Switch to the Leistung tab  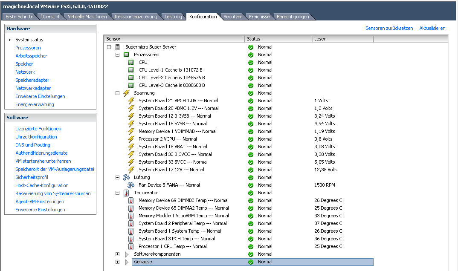pyautogui.click(x=173, y=17)
